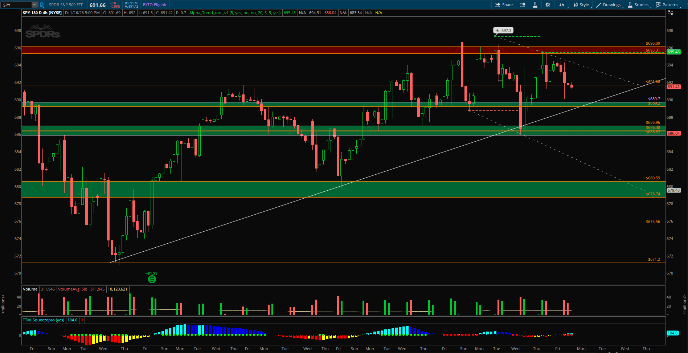Screen dimensions: 688x353
Task: Click the candlestick Style icon
Action: (581, 5)
